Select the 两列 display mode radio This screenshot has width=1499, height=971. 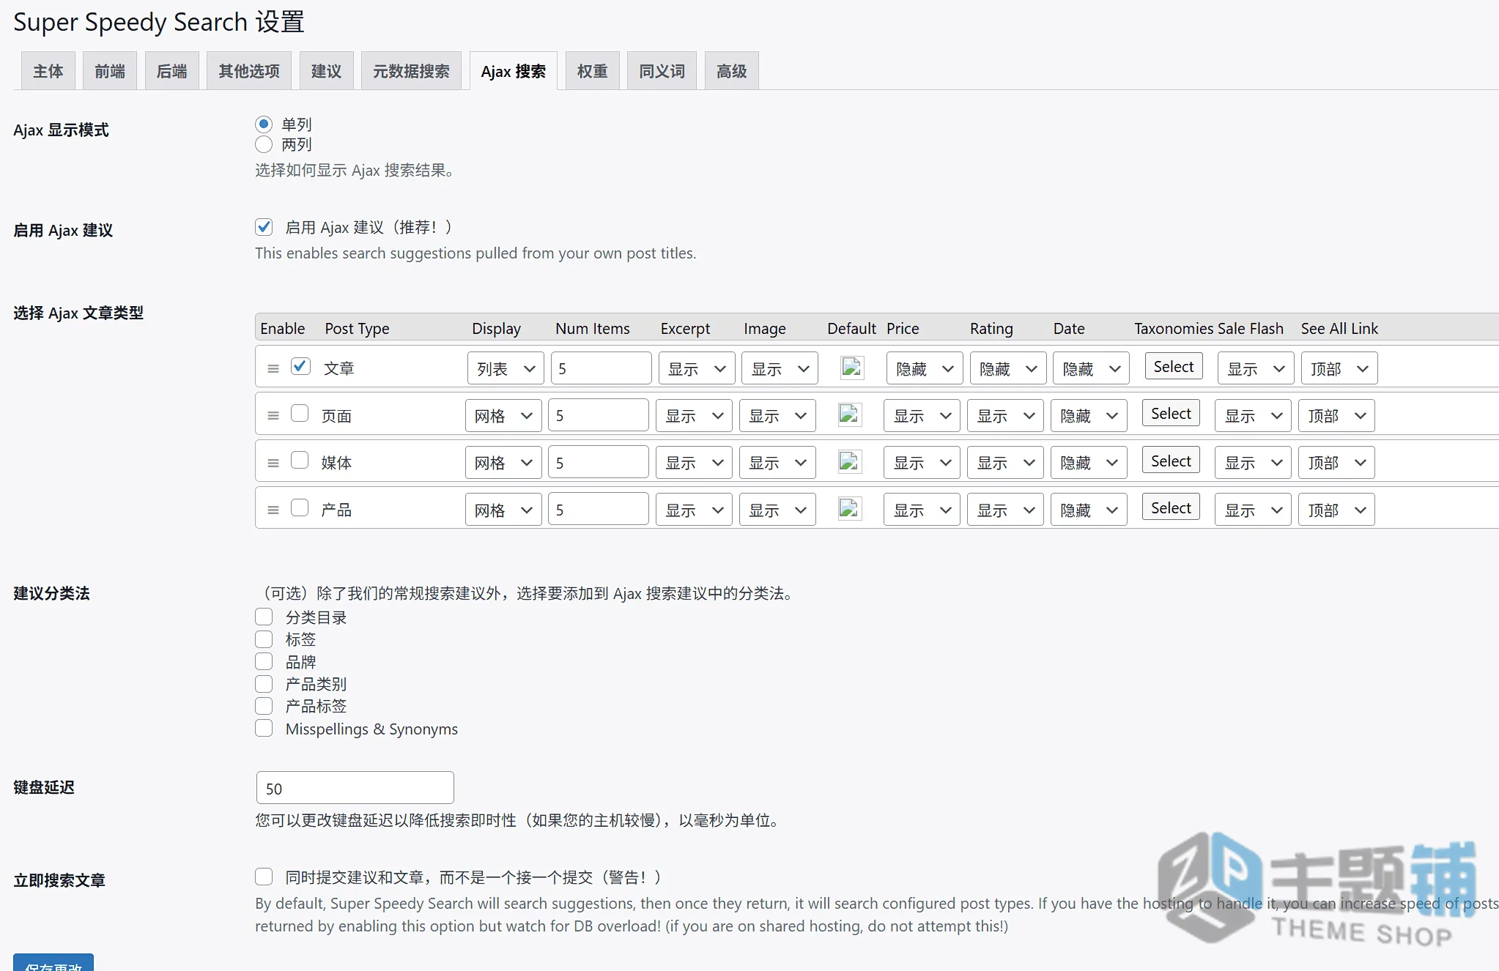[x=264, y=144]
